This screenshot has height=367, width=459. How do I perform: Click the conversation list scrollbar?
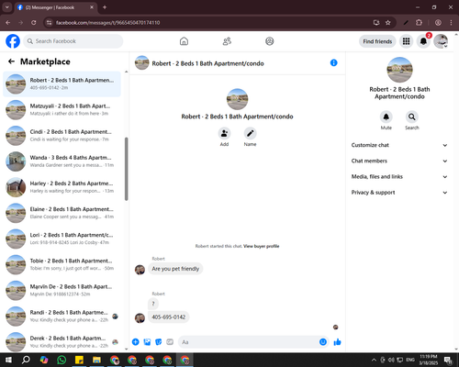pos(127,169)
